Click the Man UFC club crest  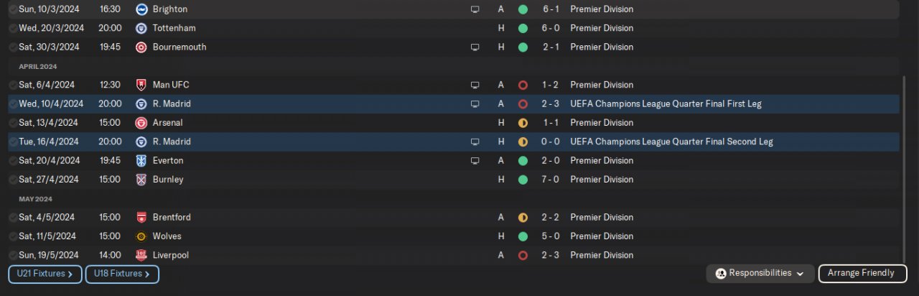coord(141,85)
